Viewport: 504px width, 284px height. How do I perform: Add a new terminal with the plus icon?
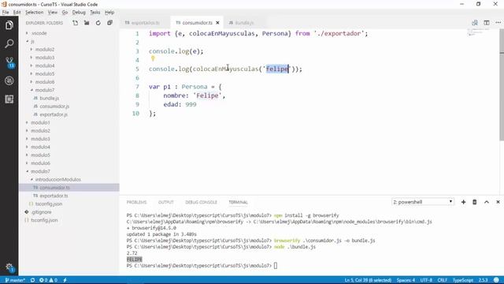(463, 202)
